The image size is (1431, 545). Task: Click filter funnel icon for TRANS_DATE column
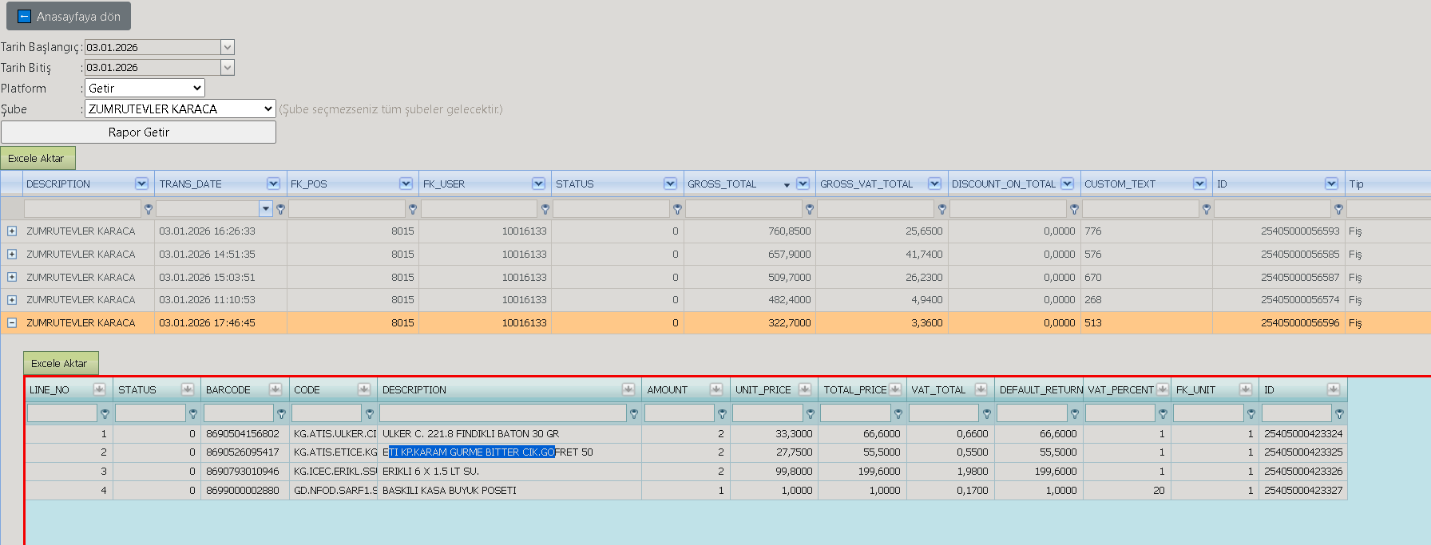pyautogui.click(x=280, y=209)
